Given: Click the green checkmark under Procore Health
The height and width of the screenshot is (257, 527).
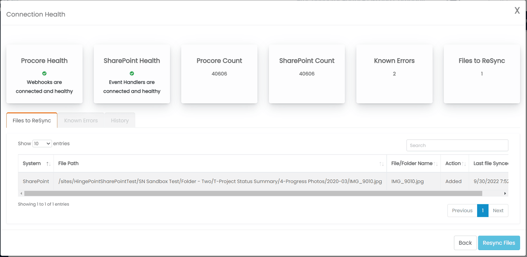Looking at the screenshot, I should click(x=44, y=73).
